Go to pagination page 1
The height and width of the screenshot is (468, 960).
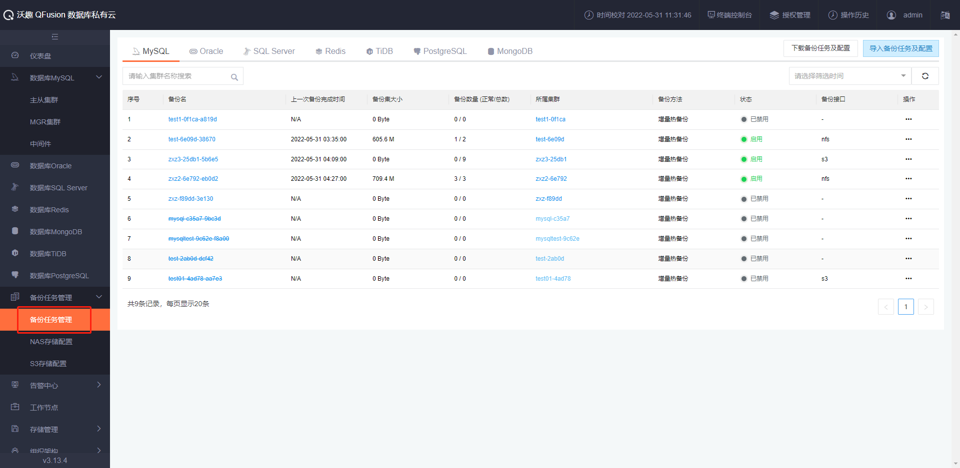(x=906, y=307)
